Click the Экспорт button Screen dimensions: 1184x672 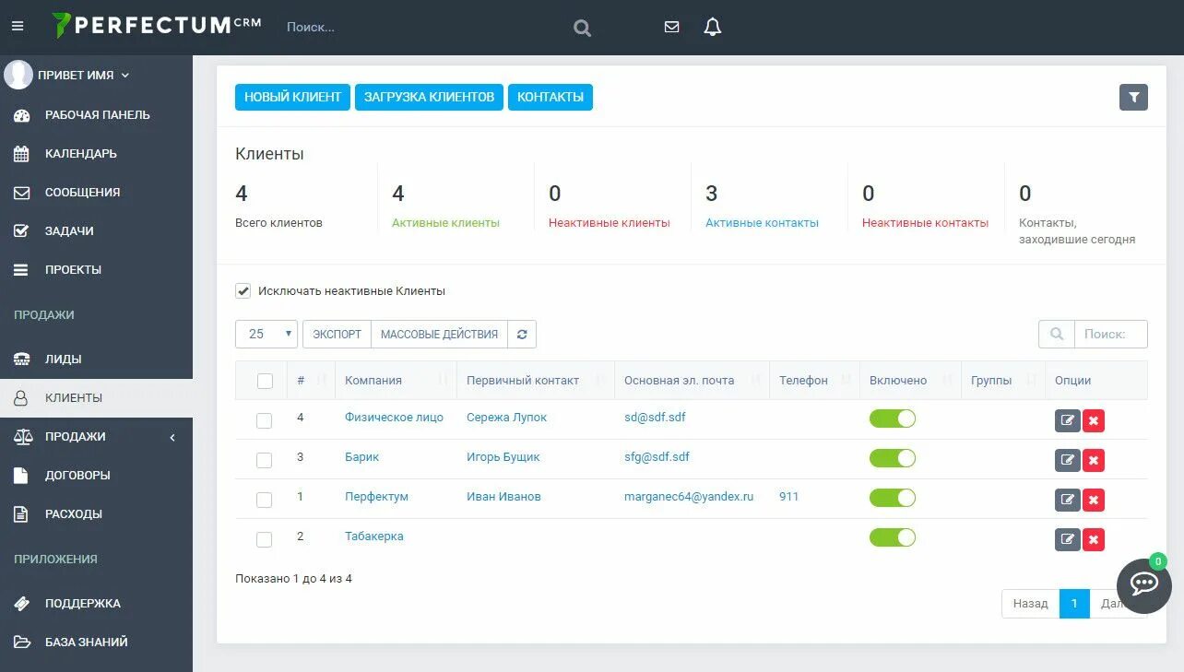[x=337, y=334]
